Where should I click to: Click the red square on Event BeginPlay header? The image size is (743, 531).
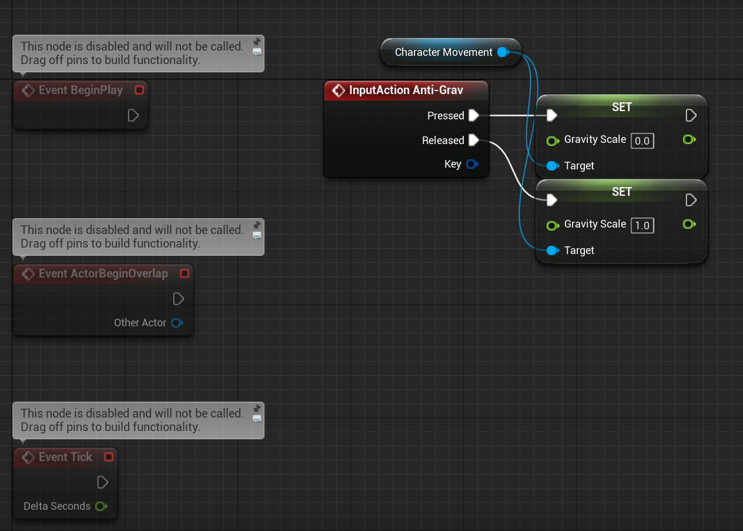coord(139,89)
